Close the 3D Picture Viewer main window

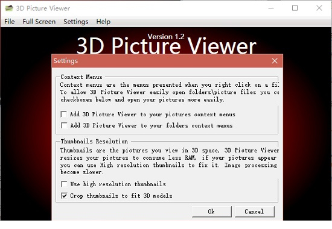[319, 8]
